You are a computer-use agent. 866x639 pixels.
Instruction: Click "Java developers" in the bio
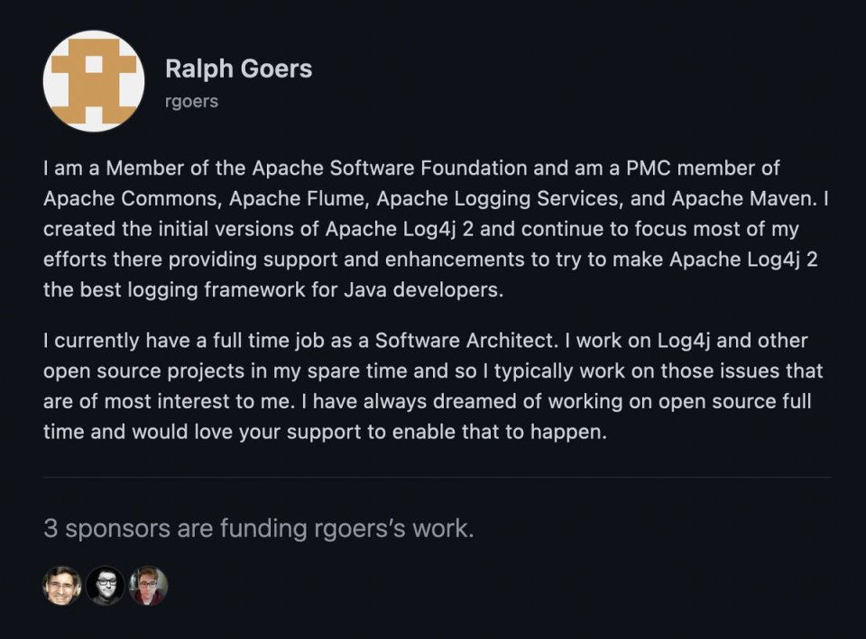[x=428, y=290]
